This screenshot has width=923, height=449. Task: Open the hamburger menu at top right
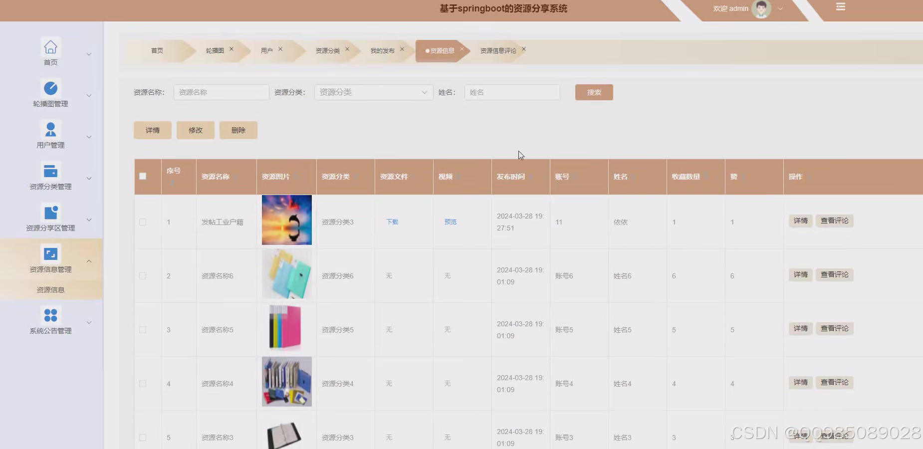click(841, 6)
